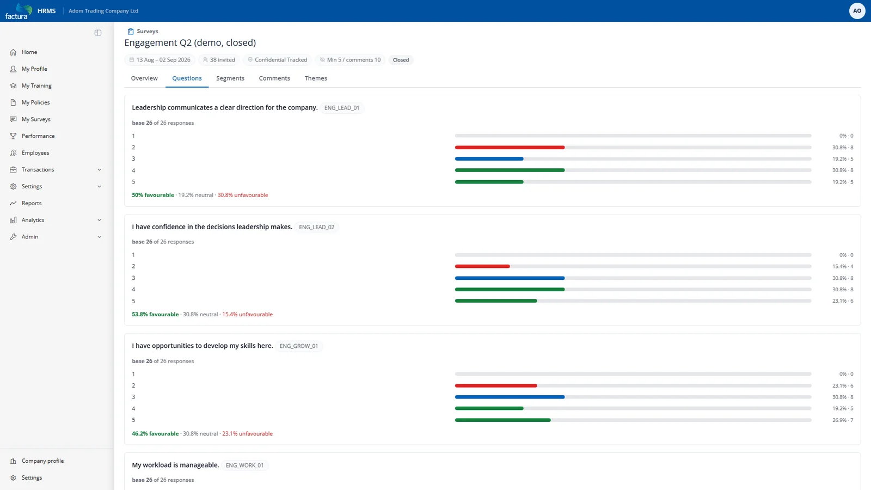The width and height of the screenshot is (871, 490).
Task: Expand the Analytics menu chevron
Action: [x=99, y=220]
